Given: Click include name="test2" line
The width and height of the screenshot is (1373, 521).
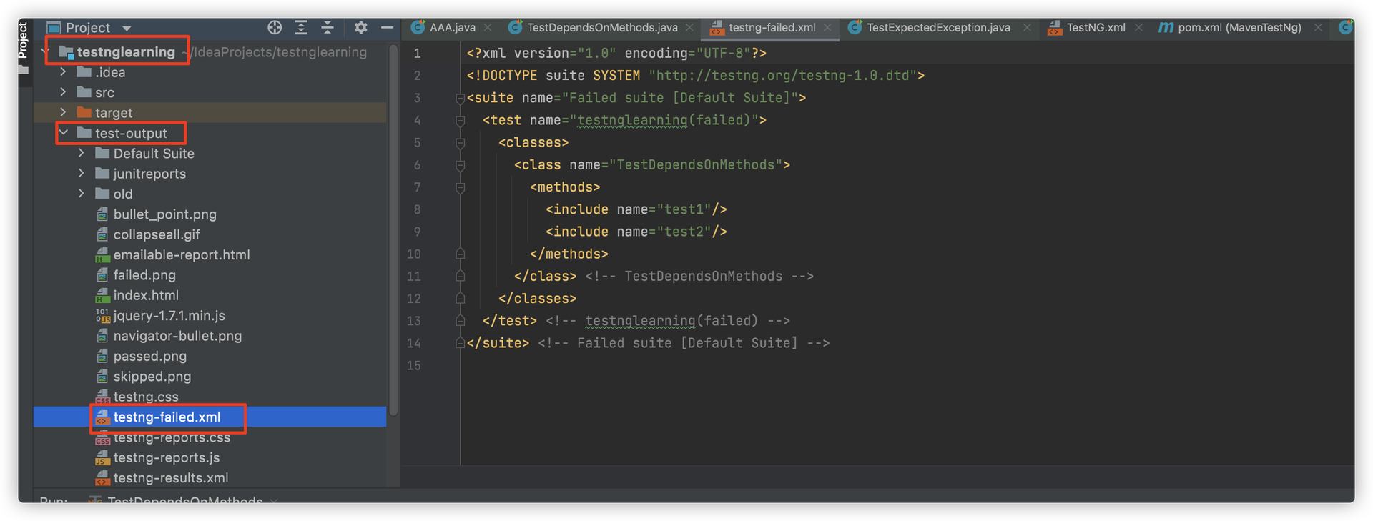Looking at the screenshot, I should click(x=636, y=232).
